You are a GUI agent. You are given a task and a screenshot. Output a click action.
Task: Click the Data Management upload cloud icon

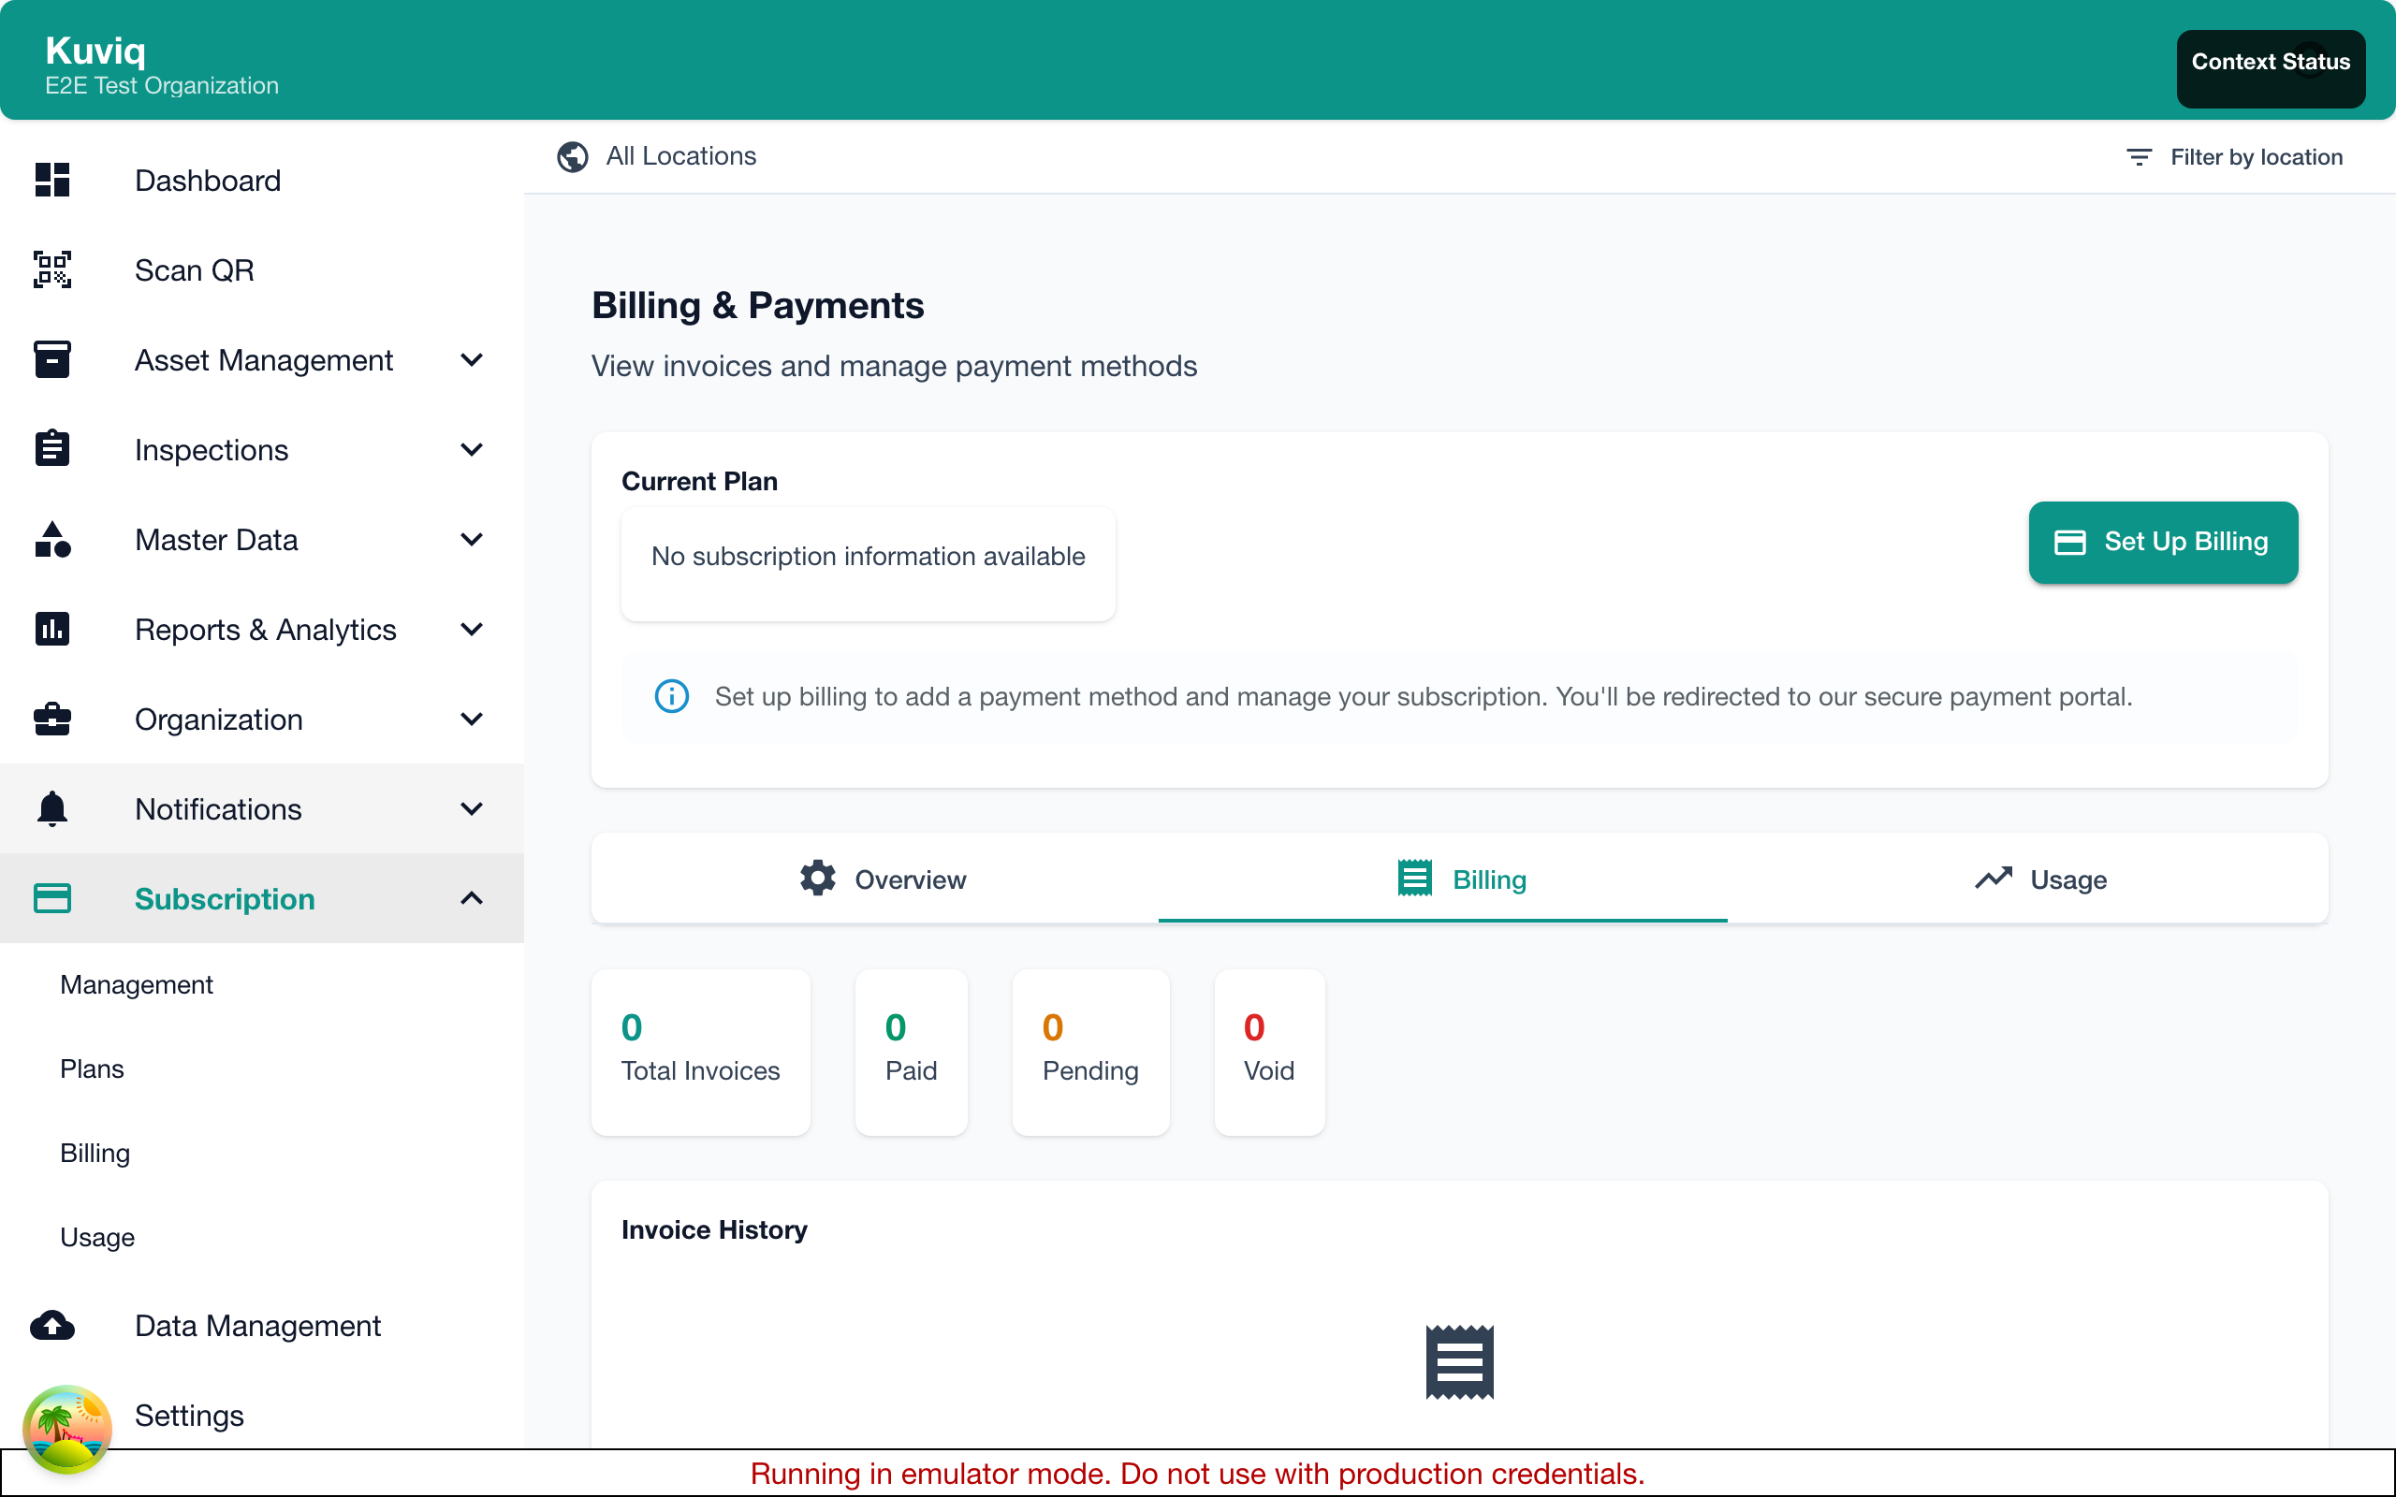point(51,1326)
